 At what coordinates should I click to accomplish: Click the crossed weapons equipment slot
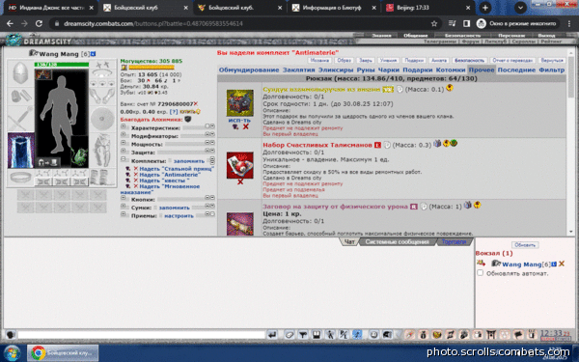coord(20,118)
